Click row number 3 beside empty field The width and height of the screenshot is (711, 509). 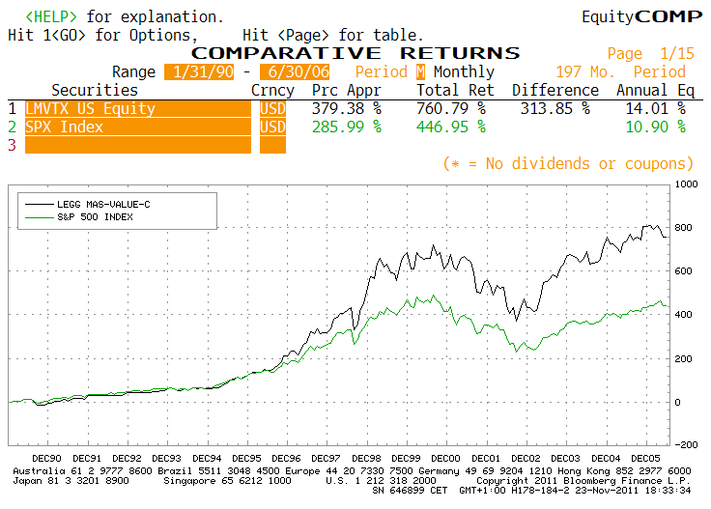13,145
